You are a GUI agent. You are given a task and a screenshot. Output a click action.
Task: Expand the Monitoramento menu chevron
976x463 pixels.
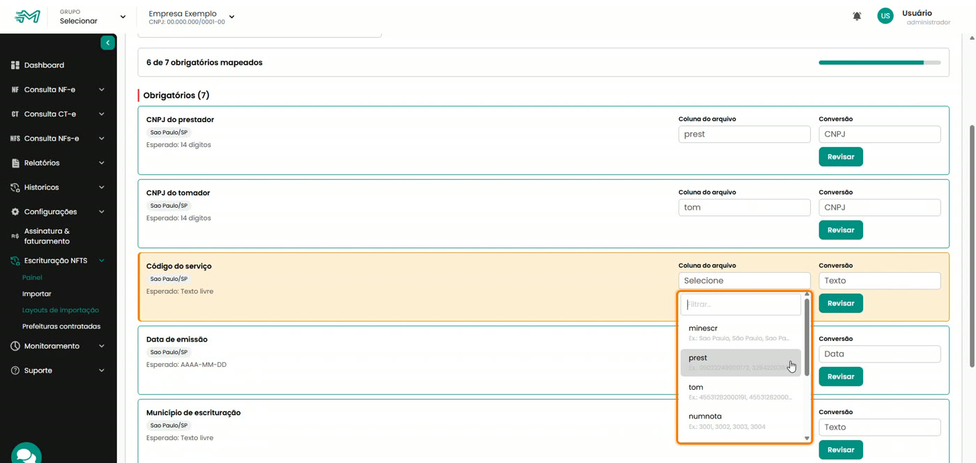coord(102,347)
